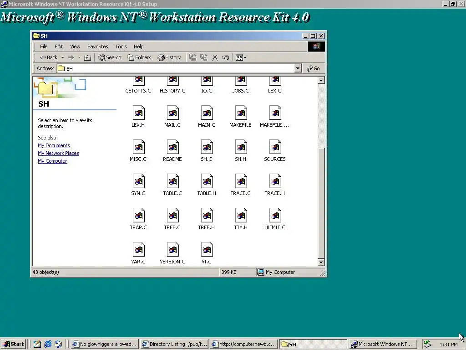This screenshot has height=350, width=466.
Task: Select LEX.C file icon
Action: point(274,85)
